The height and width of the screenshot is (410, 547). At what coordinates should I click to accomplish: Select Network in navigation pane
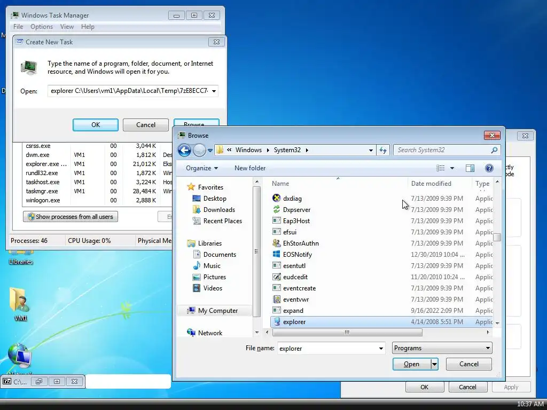click(x=210, y=333)
